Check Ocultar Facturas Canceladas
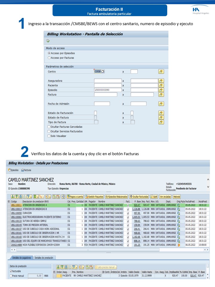This screenshot has height=287, width=215. [x=49, y=127]
